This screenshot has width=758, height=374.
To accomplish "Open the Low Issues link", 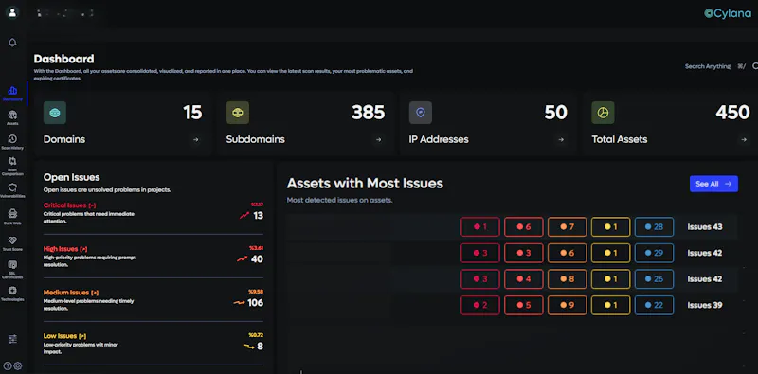I will coord(64,336).
